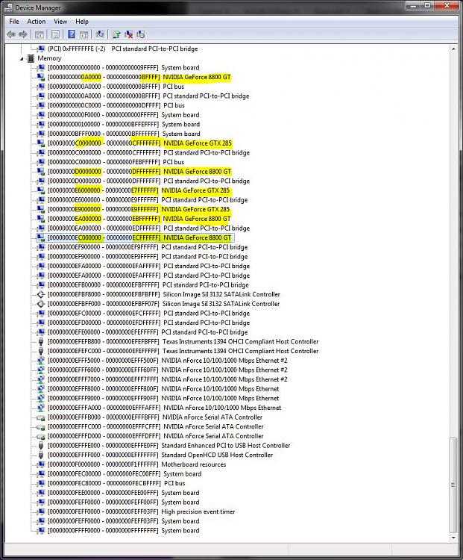Select System board row at 00000000000F0000

pos(124,115)
